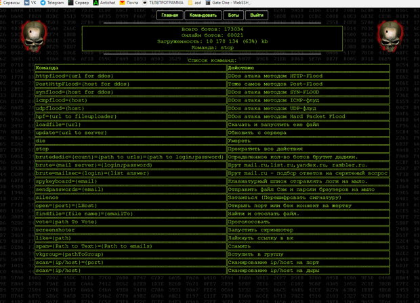Click the 'Всего ботов: 173034' line
The width and height of the screenshot is (420, 303).
click(x=212, y=29)
